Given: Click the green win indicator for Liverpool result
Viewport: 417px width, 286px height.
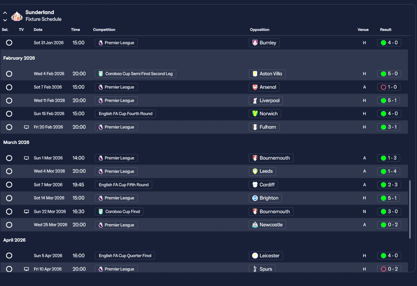Looking at the screenshot, I should pos(383,100).
